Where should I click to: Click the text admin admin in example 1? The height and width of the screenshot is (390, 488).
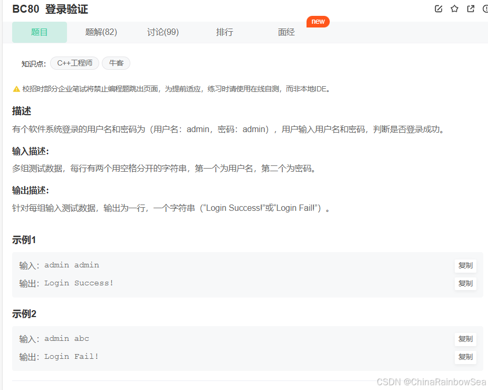coord(72,265)
